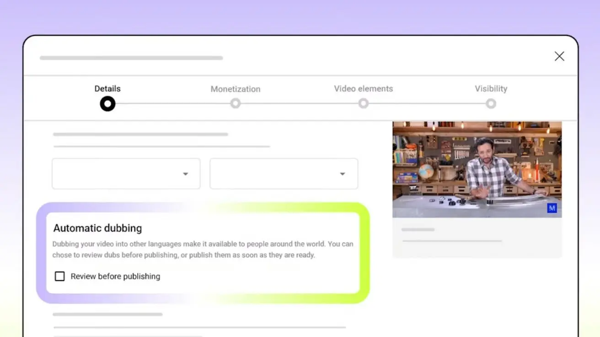Screen dimensions: 600x337
Task: Open the Monetization tab label
Action: (x=236, y=89)
